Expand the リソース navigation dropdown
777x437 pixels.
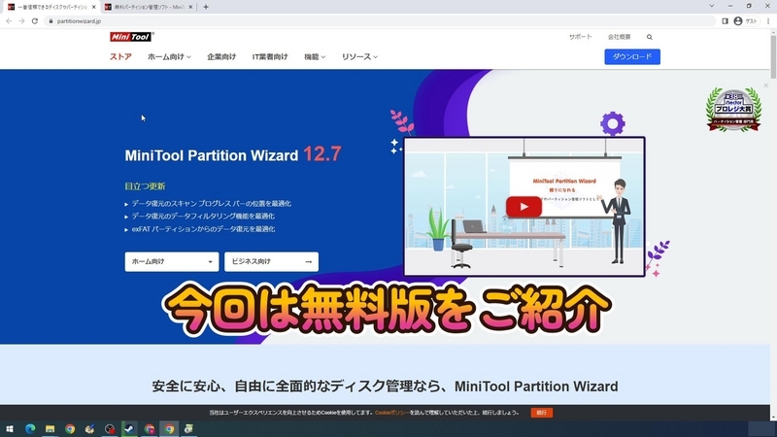pyautogui.click(x=359, y=56)
